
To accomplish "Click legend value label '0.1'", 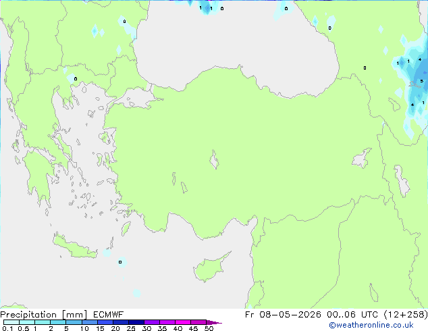I will tap(7, 328).
